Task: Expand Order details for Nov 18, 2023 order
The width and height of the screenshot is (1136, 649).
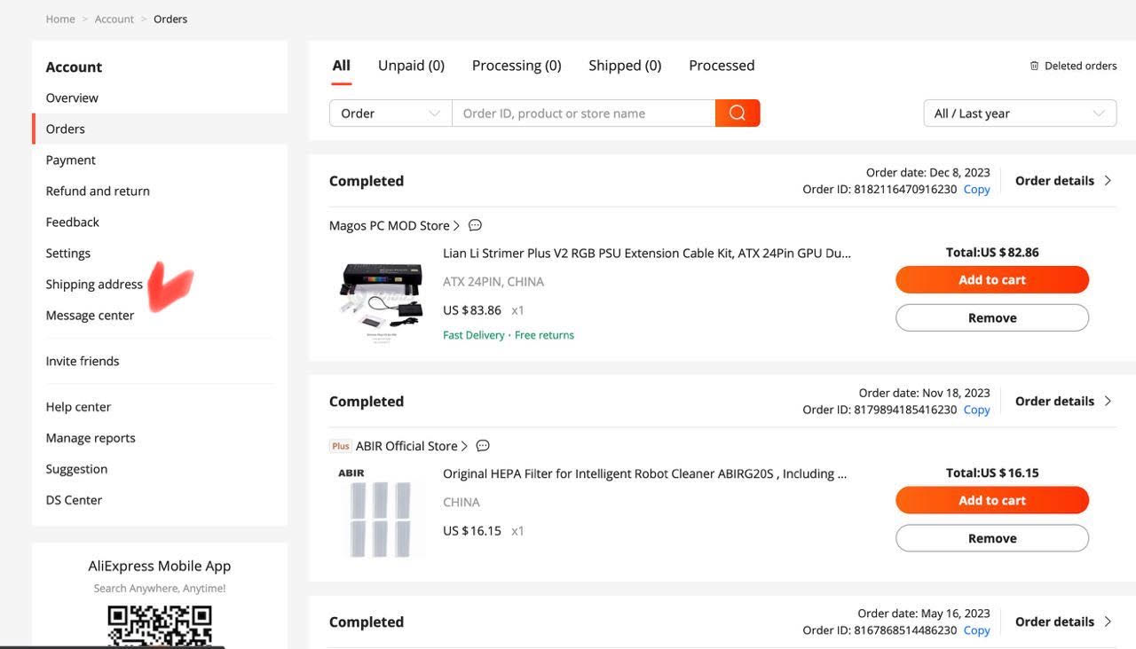Action: tap(1063, 401)
